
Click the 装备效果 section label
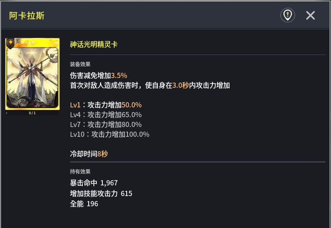coord(80,64)
